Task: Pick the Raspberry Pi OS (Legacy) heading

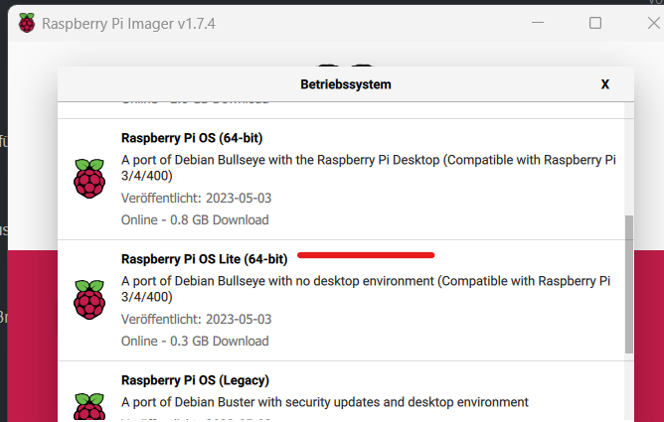Action: (x=195, y=380)
